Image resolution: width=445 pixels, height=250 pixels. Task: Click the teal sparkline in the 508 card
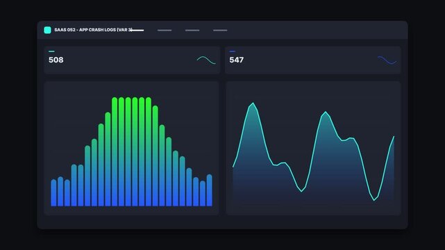coord(206,60)
